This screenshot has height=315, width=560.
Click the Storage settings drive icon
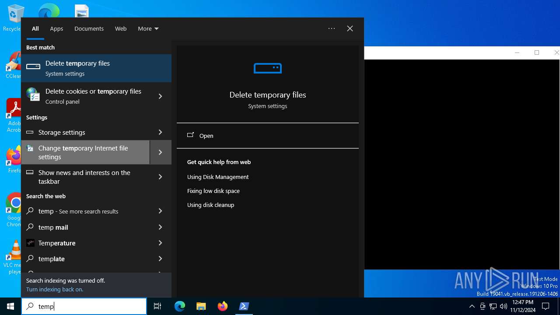coord(30,132)
